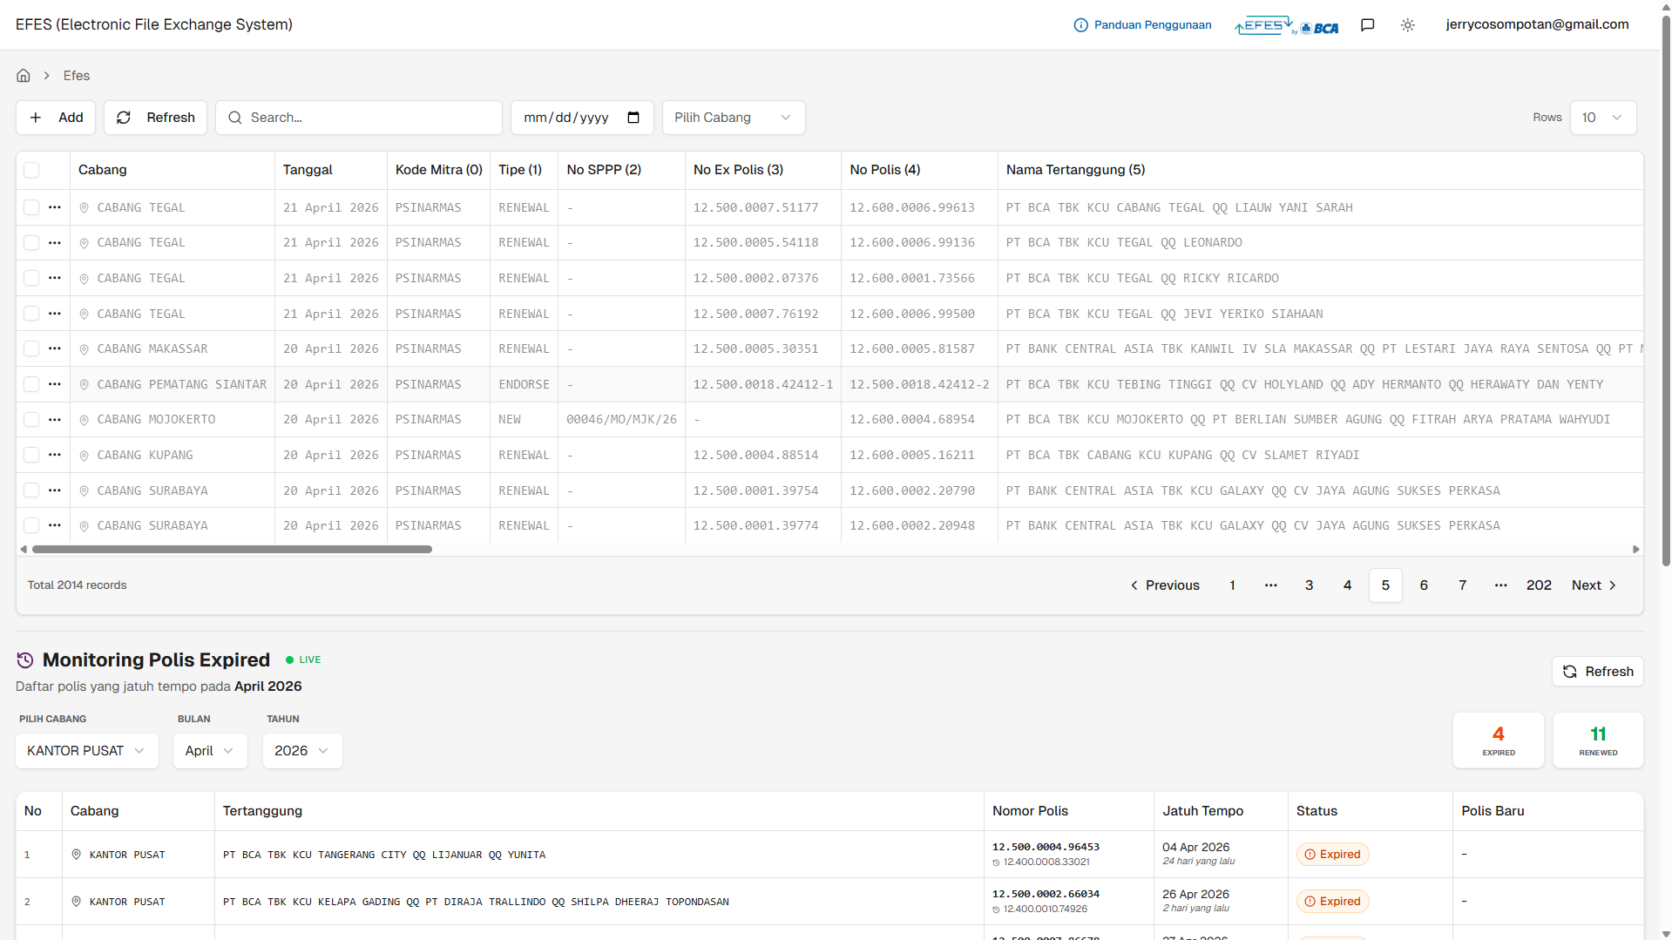1672x940 pixels.
Task: Open the Tahun 2026 dropdown
Action: 302,751
